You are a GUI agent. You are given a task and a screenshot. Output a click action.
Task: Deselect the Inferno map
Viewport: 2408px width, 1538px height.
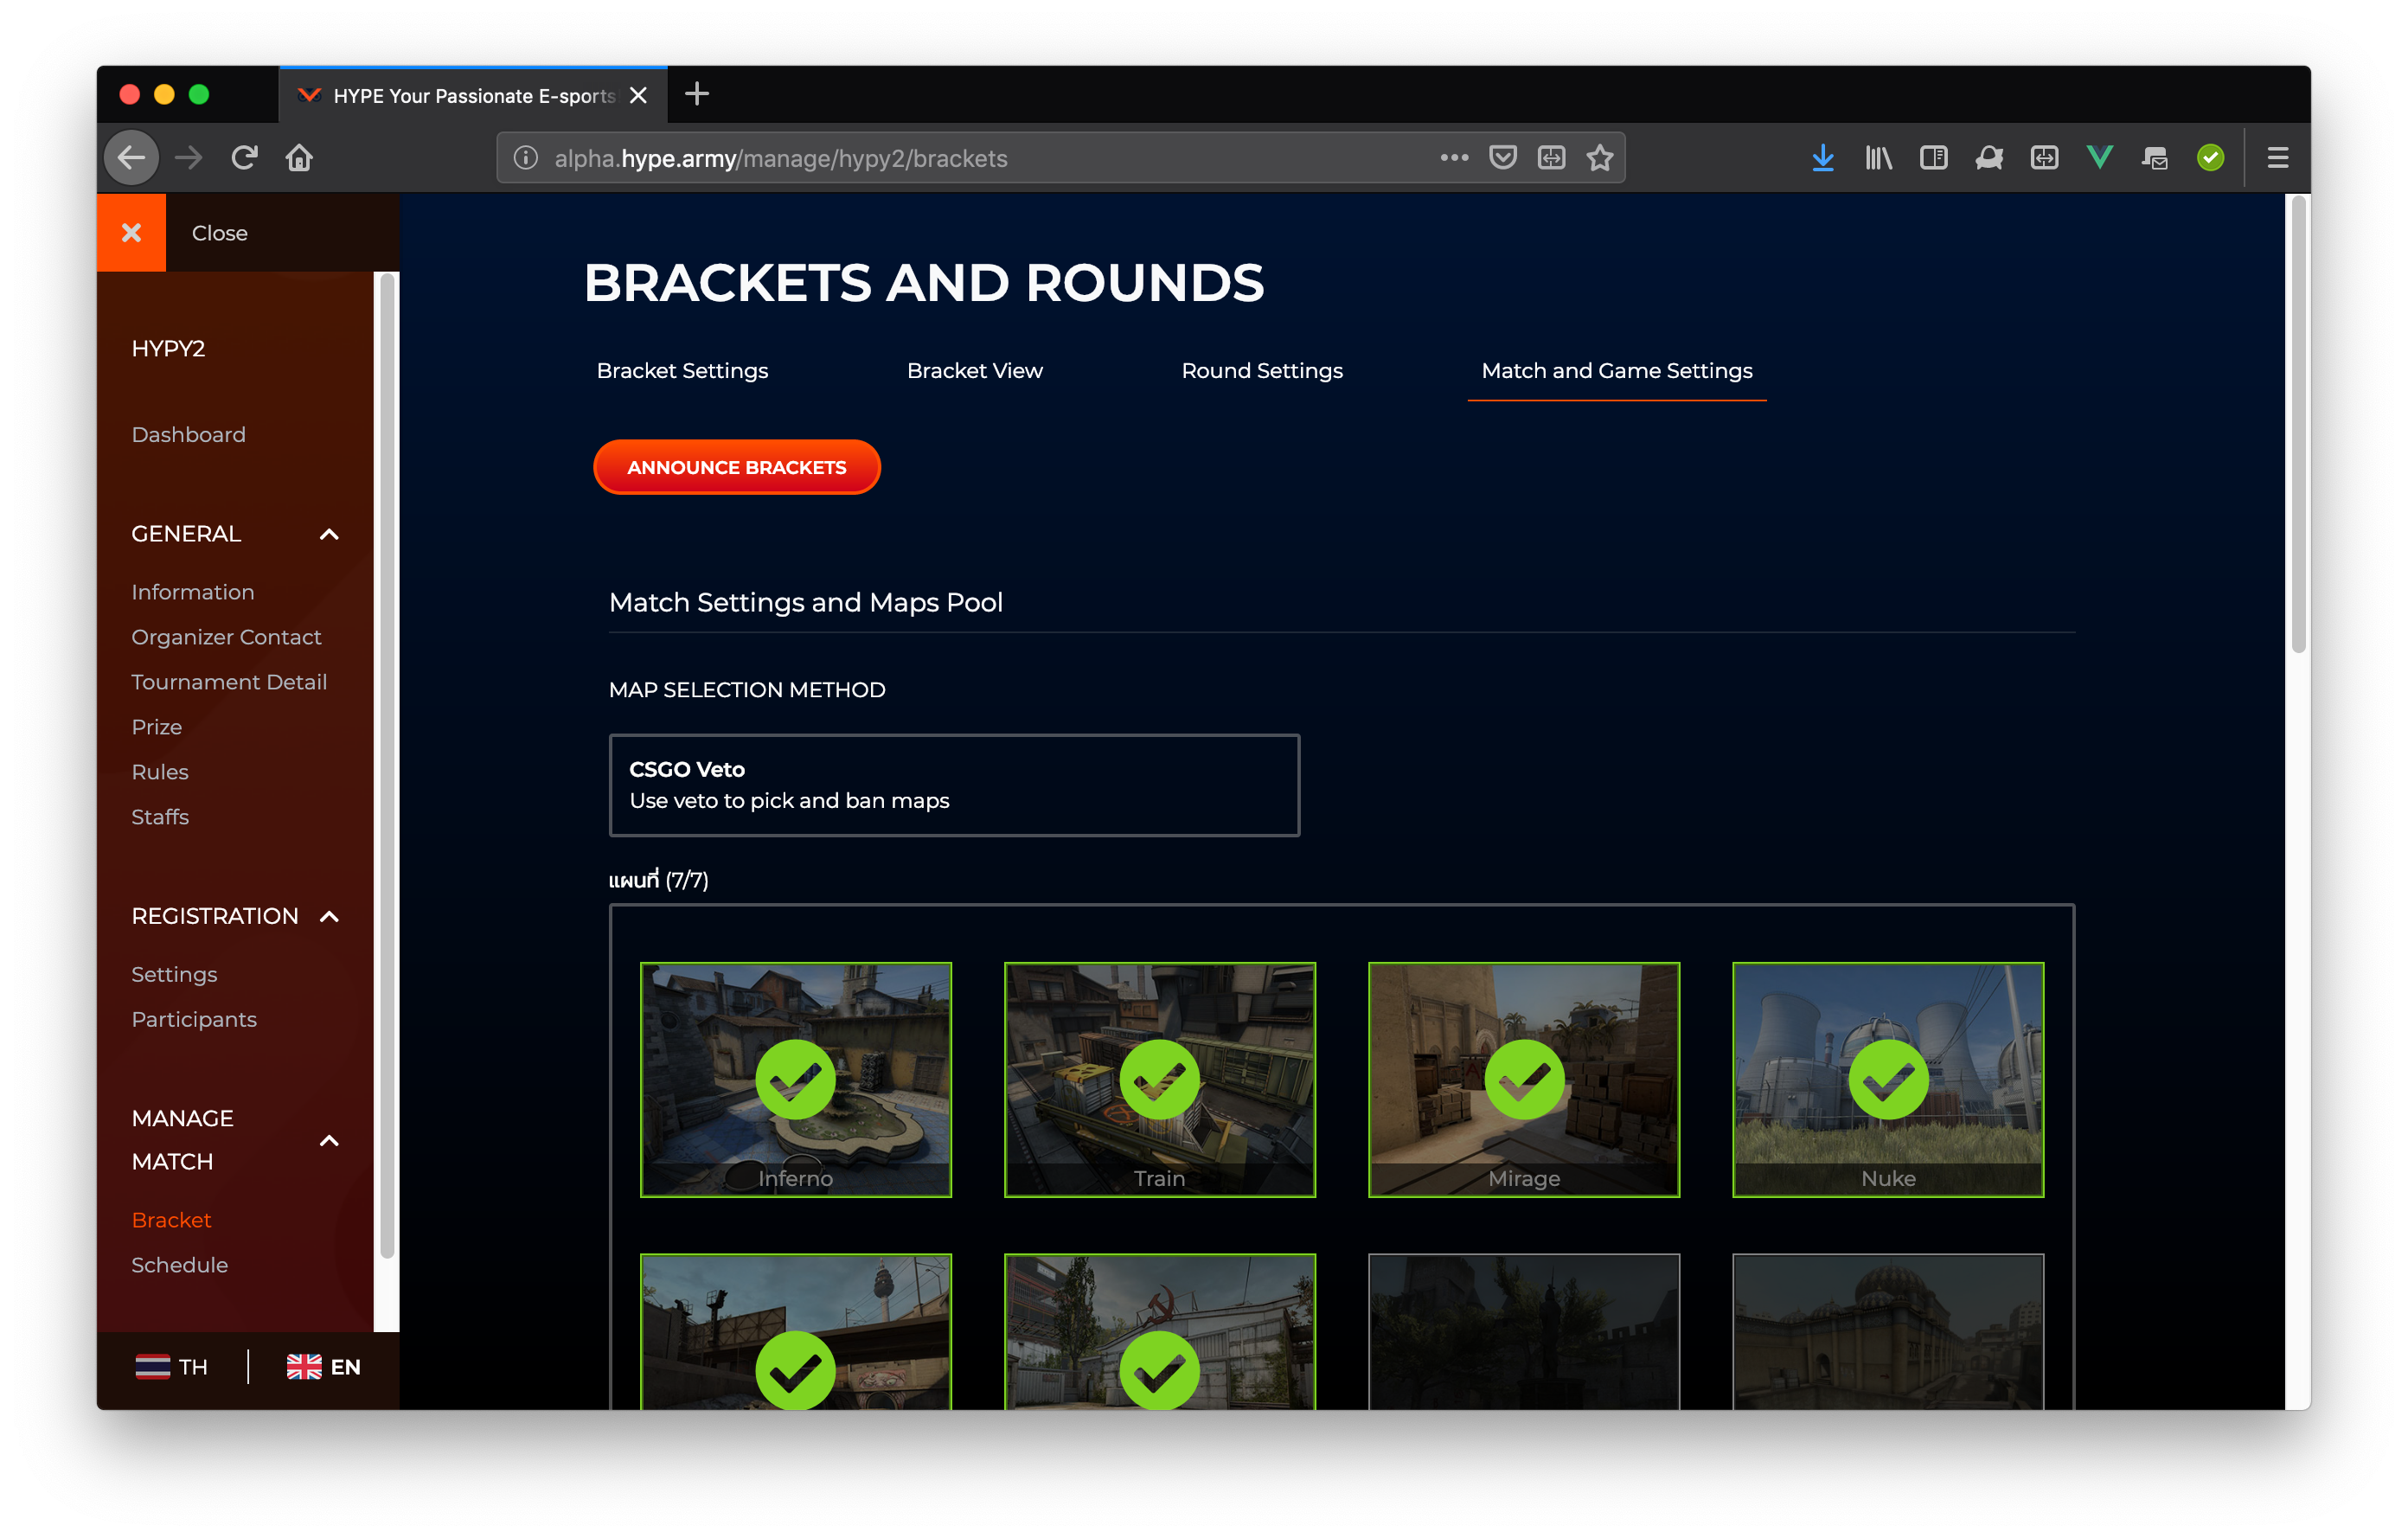[796, 1080]
